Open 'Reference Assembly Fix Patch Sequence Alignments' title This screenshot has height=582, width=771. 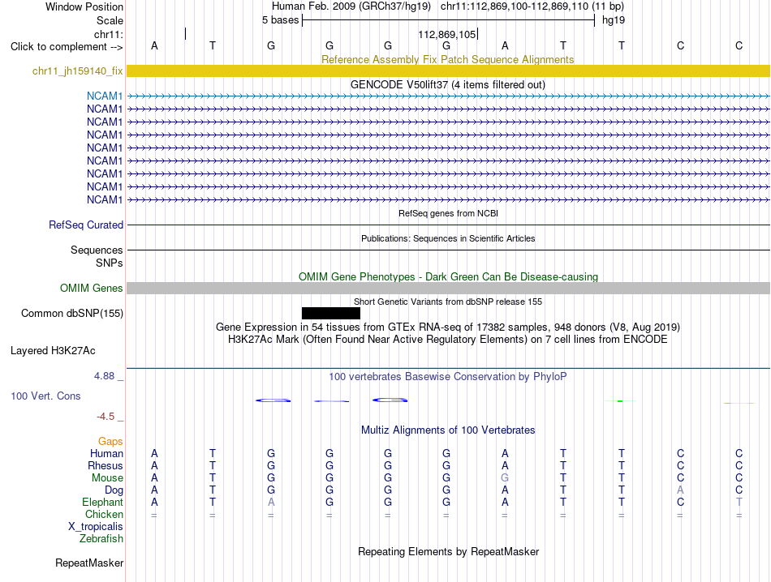pyautogui.click(x=447, y=59)
